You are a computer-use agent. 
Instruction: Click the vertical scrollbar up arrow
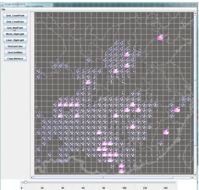pos(195,14)
